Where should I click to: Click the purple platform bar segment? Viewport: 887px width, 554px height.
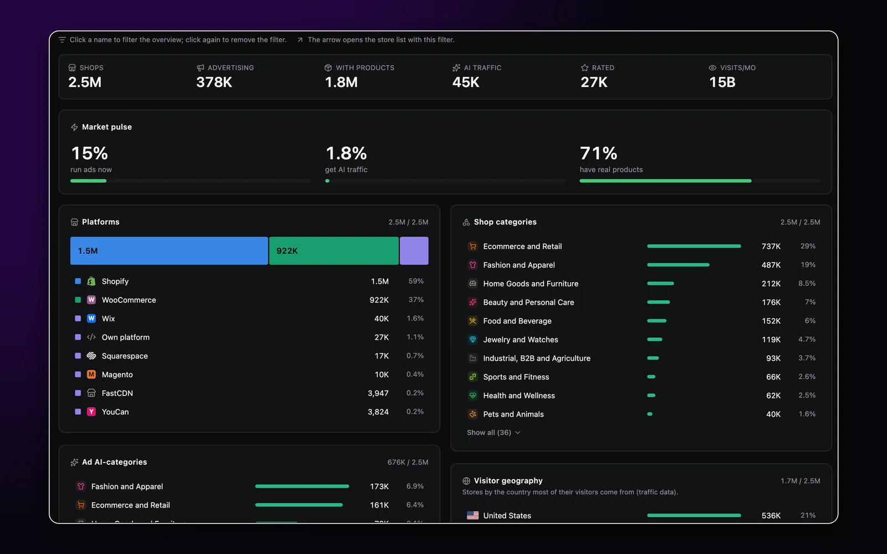pyautogui.click(x=414, y=251)
